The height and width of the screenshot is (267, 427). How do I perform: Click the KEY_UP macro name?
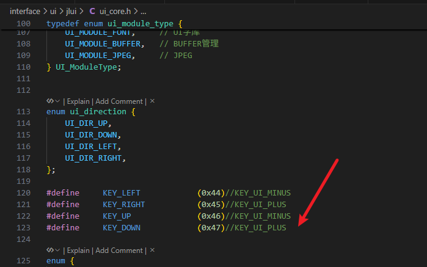117,216
